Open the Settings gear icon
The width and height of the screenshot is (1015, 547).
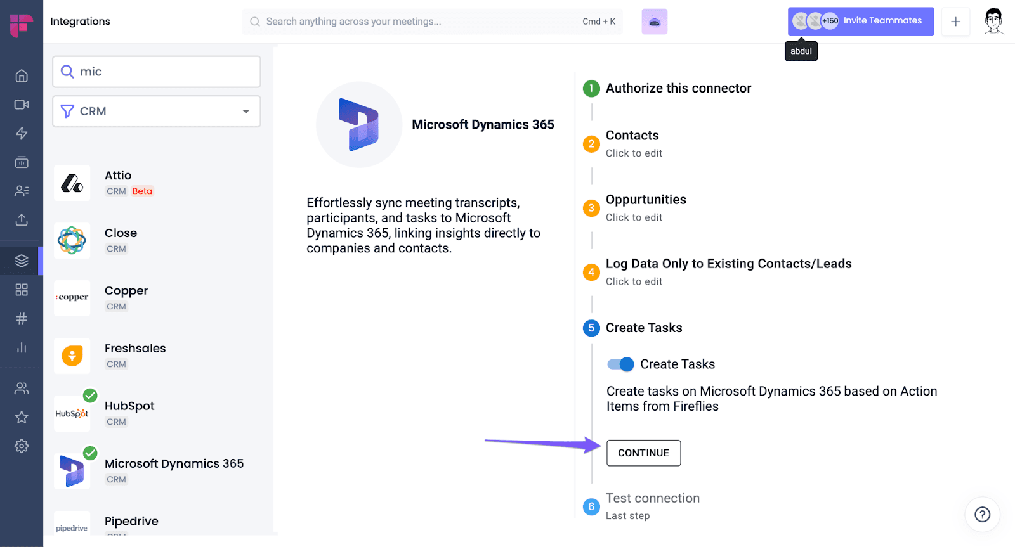click(x=22, y=446)
